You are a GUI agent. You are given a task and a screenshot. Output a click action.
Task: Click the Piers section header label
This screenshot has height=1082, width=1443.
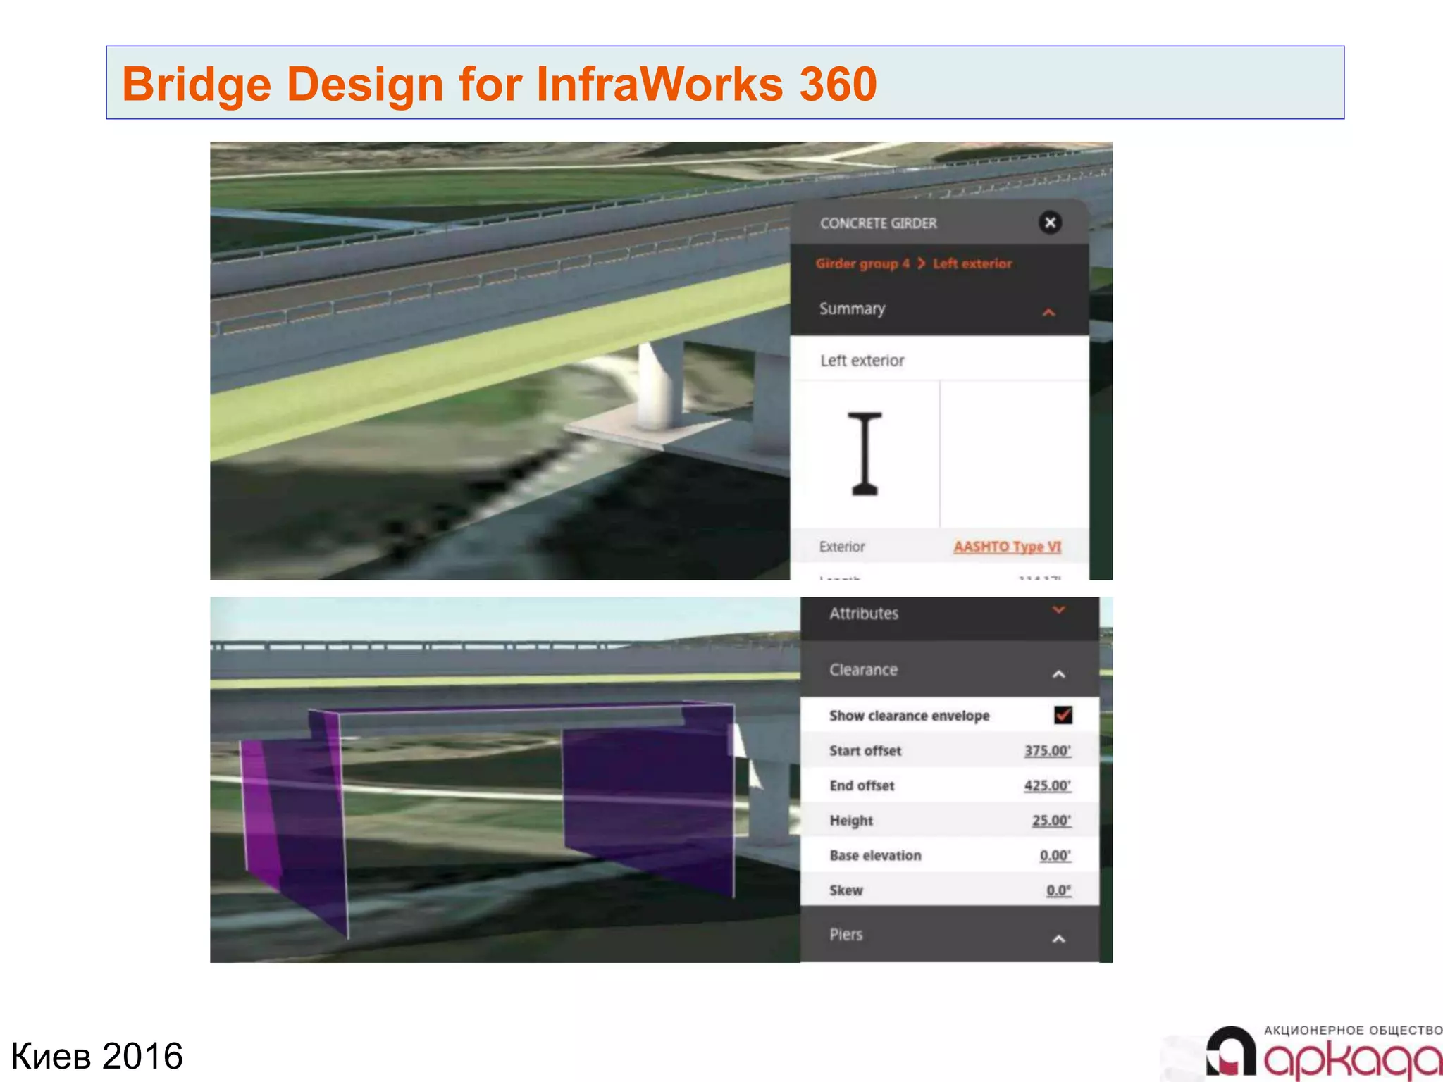pos(846,935)
